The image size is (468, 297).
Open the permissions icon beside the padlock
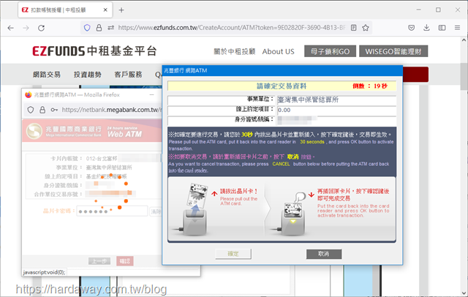[x=110, y=28]
